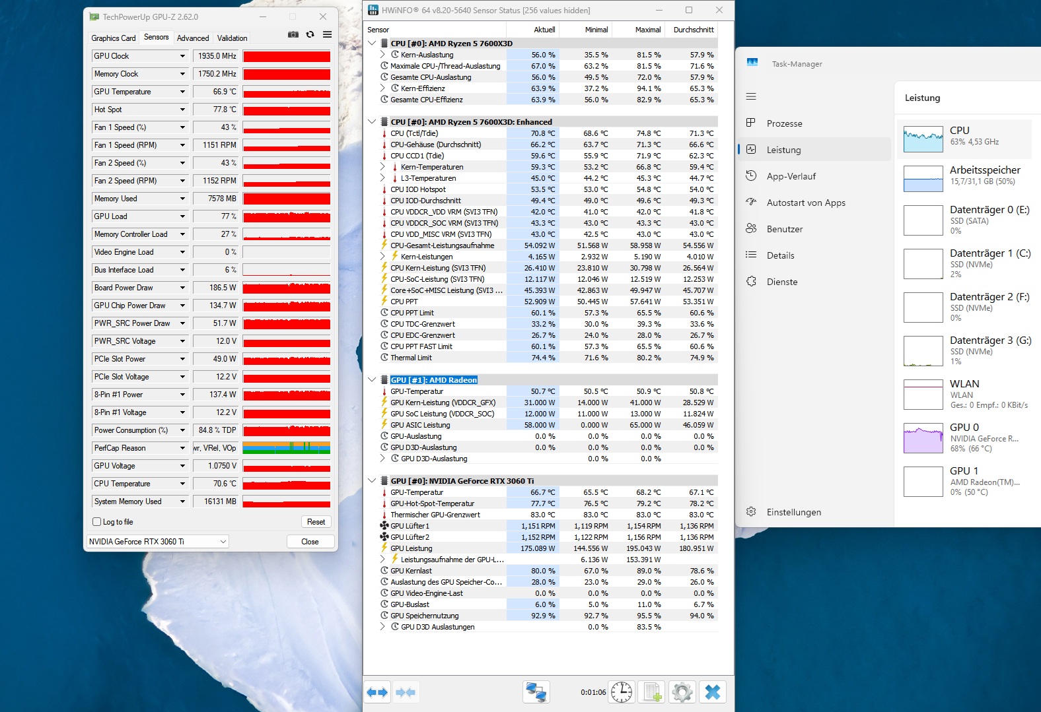Select Datenträger 1 (C:) thumbnail
The height and width of the screenshot is (712, 1041).
pyautogui.click(x=923, y=264)
